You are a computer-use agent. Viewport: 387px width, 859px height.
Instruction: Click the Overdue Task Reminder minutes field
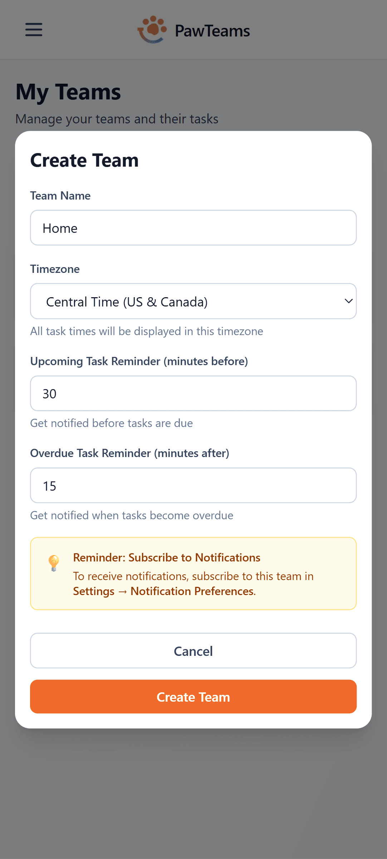(193, 486)
